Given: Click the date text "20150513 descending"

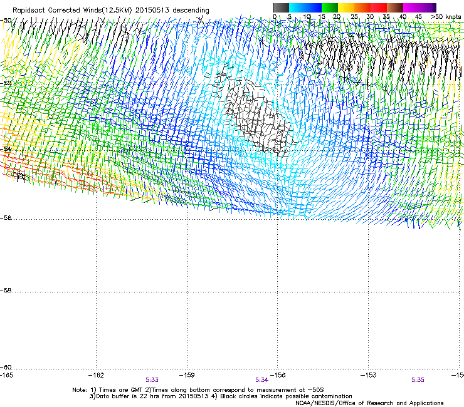Looking at the screenshot, I should click(x=172, y=11).
